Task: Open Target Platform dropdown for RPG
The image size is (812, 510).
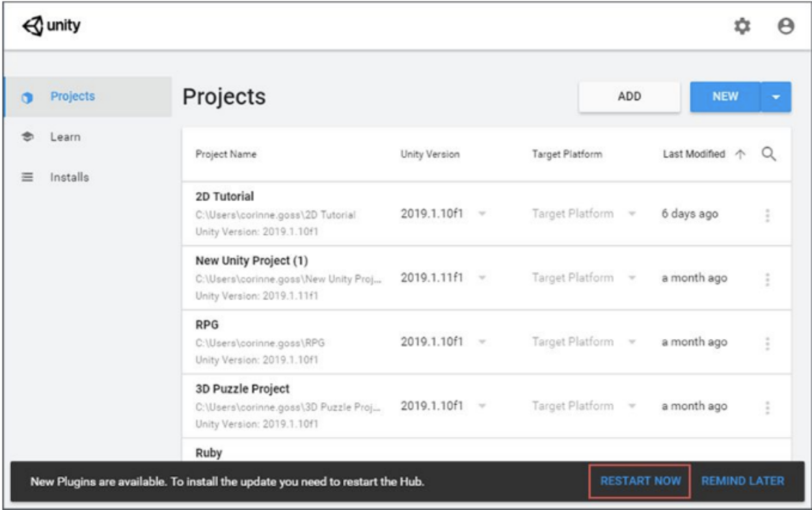Action: [x=632, y=342]
